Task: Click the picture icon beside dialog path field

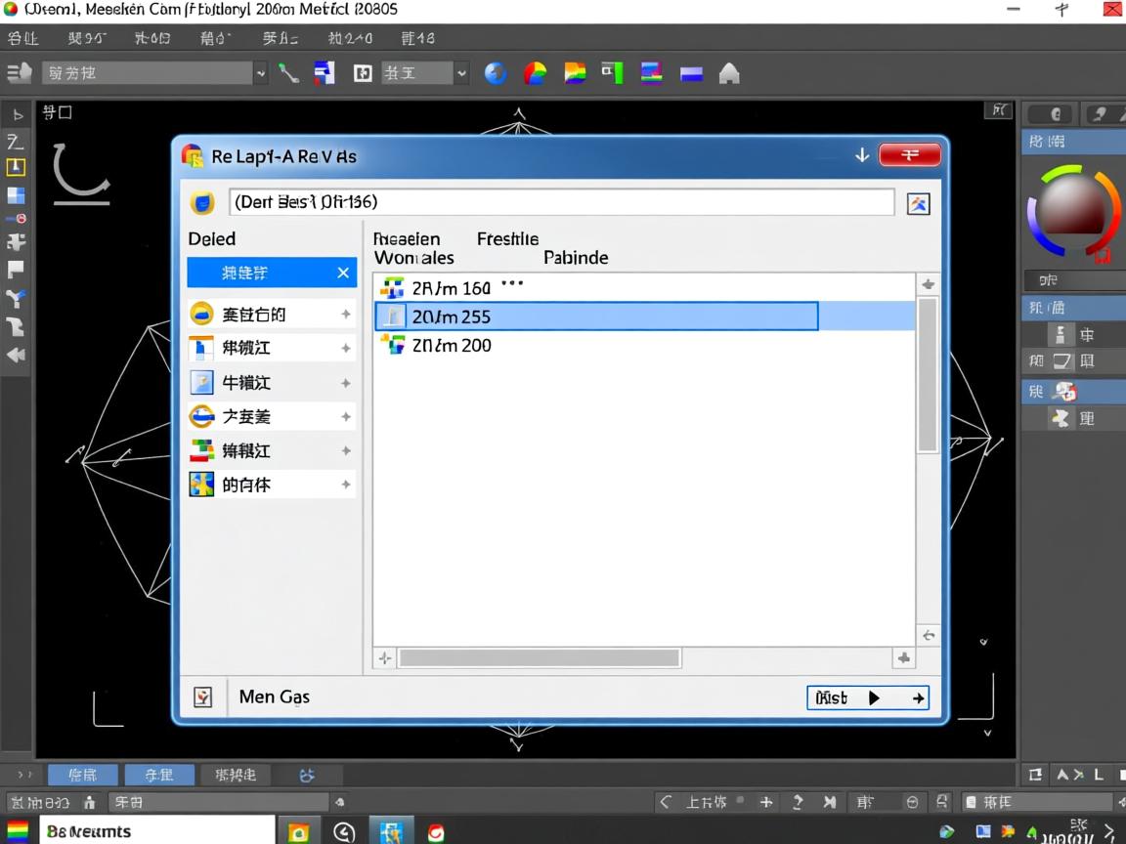Action: tap(918, 203)
